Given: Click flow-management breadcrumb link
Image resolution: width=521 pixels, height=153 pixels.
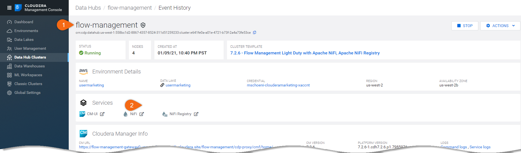Looking at the screenshot, I should tap(130, 8).
